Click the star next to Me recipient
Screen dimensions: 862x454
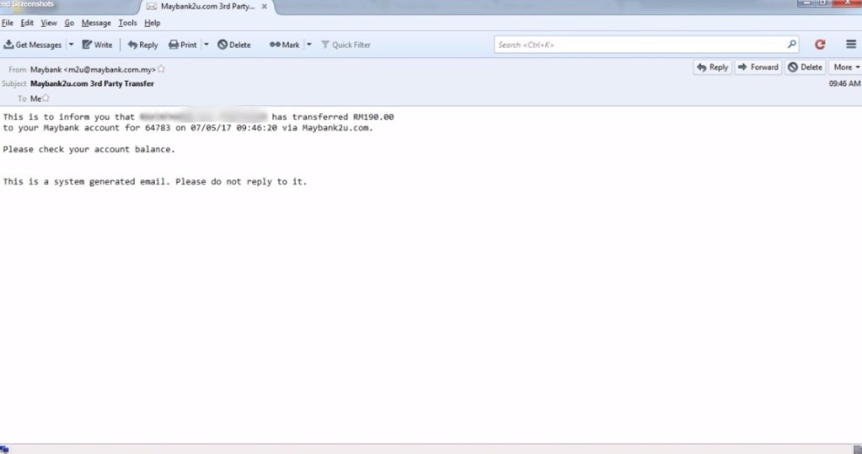(x=46, y=98)
